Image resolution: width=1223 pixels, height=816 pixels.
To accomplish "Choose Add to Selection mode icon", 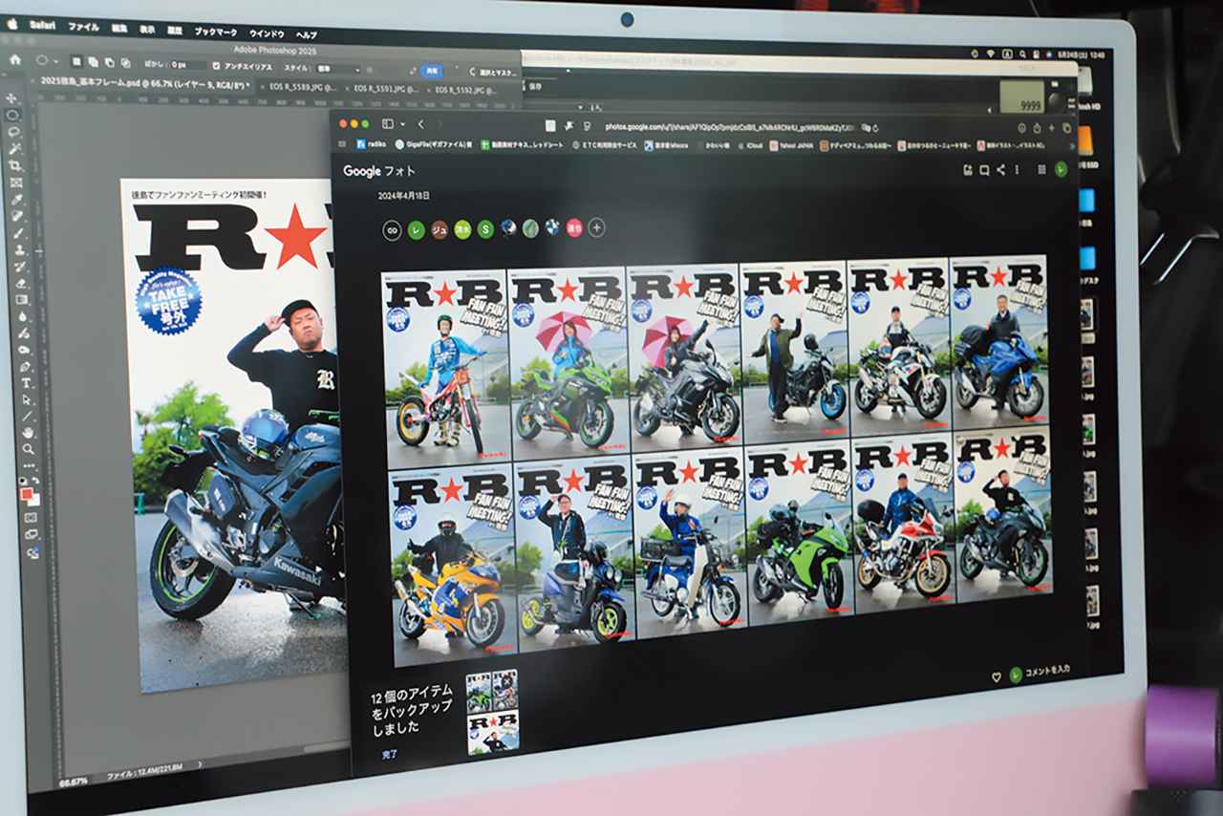I will click(93, 62).
